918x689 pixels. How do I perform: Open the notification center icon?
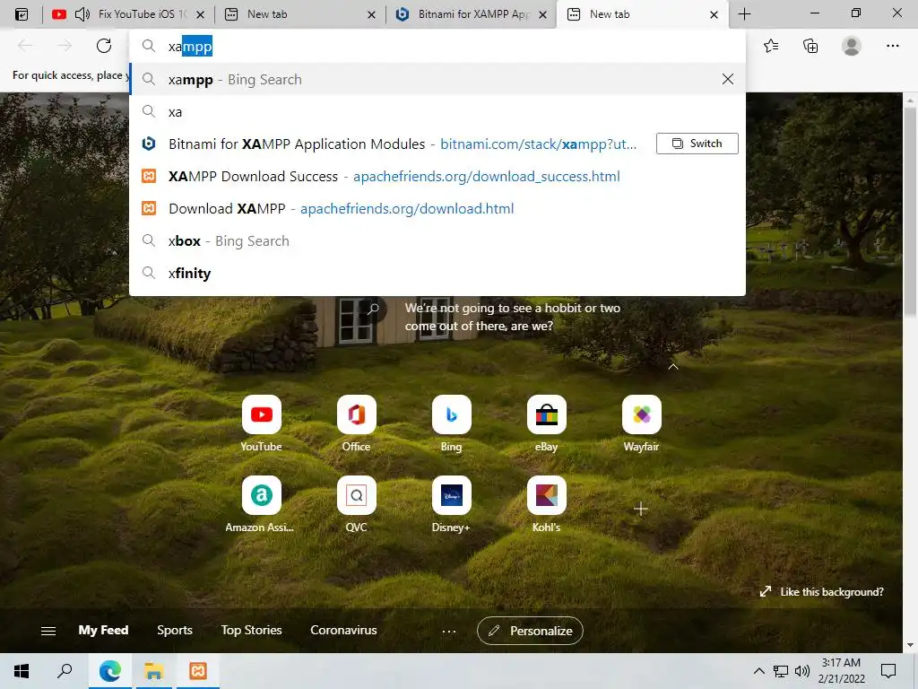click(888, 671)
